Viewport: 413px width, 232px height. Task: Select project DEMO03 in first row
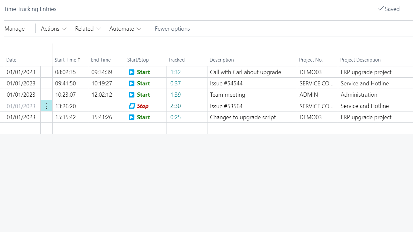[x=310, y=72]
